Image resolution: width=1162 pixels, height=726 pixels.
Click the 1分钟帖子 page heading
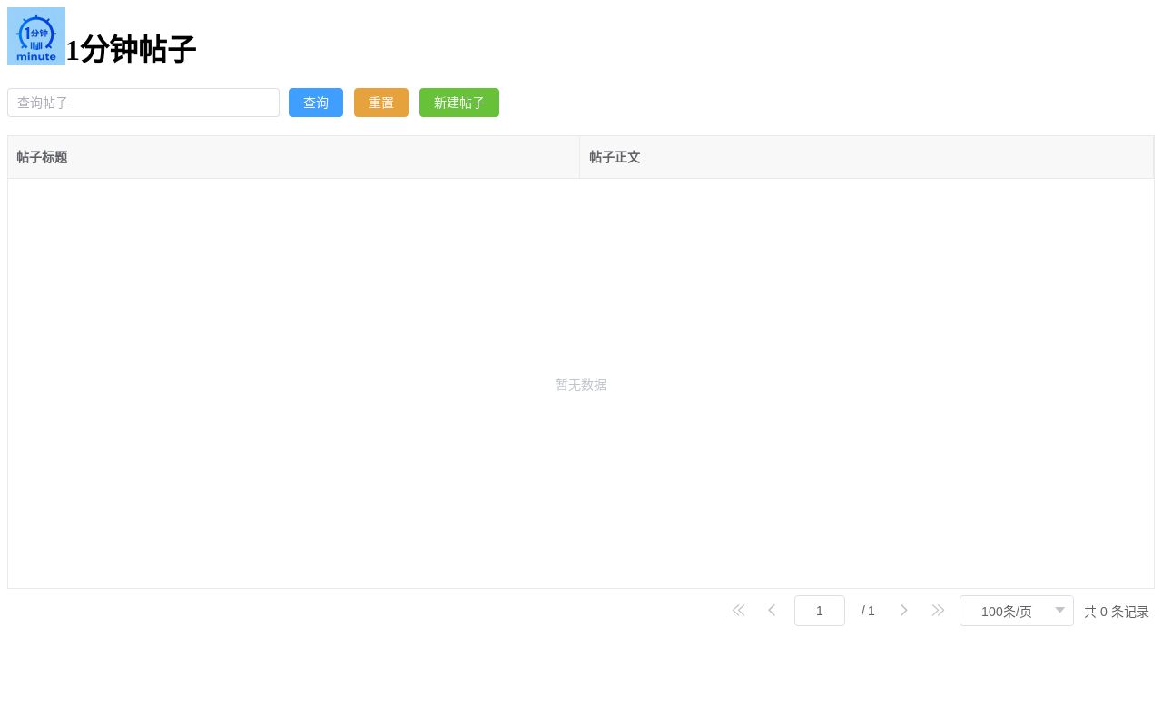click(x=131, y=49)
